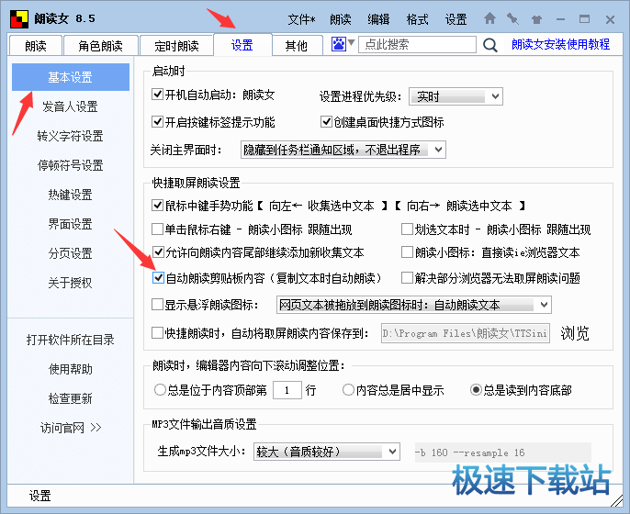The image size is (630, 514).
Task: Select 总是读到内容底部 radio button
Action: click(x=476, y=390)
